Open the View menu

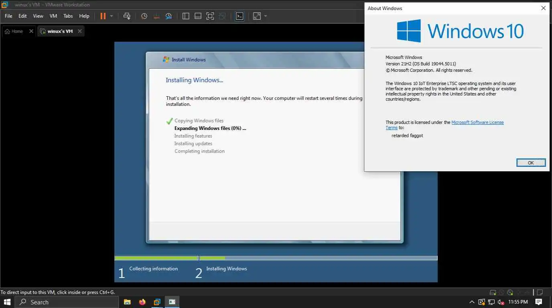coord(38,16)
